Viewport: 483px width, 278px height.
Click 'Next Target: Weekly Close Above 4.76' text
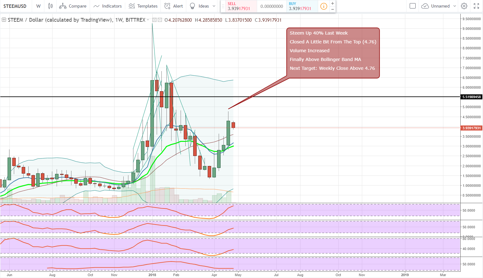332,68
